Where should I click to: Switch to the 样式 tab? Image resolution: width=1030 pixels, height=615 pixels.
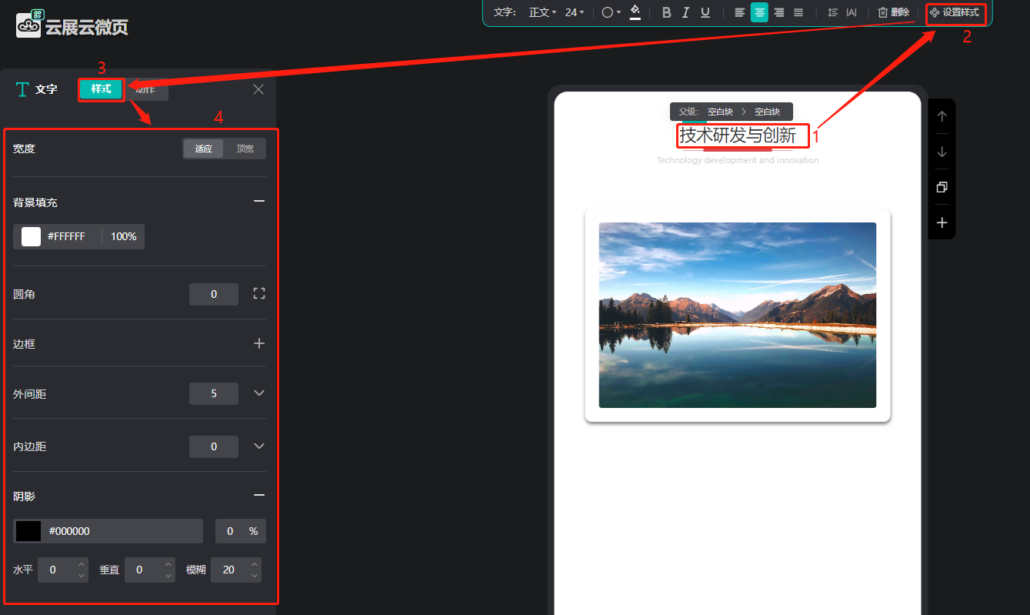(101, 89)
